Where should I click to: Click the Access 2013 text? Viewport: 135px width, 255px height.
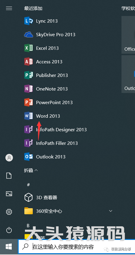(49, 62)
